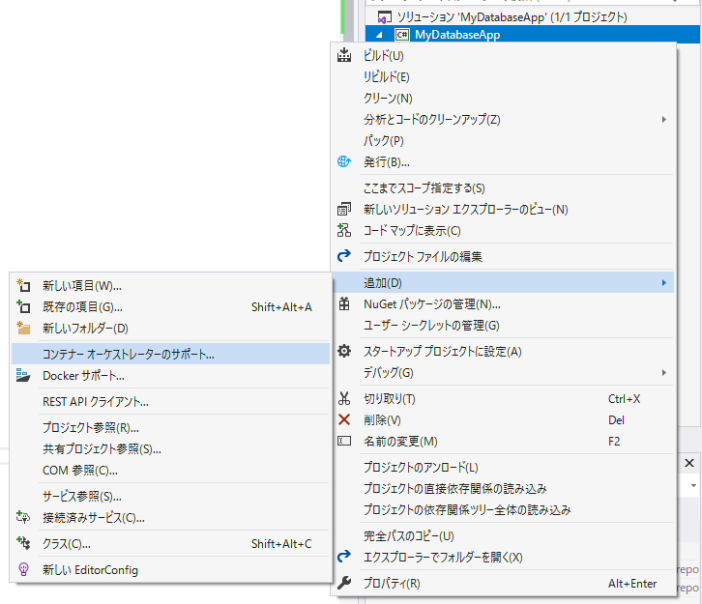The image size is (702, 604).
Task: Click the NuGet package icon
Action: coord(344,303)
